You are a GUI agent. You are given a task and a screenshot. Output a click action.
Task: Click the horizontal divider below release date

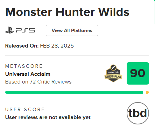point(77,56)
